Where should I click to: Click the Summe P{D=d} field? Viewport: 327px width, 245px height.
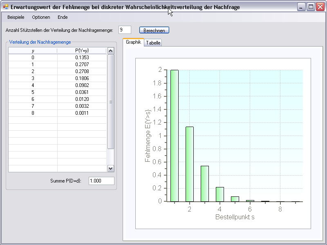(101, 181)
